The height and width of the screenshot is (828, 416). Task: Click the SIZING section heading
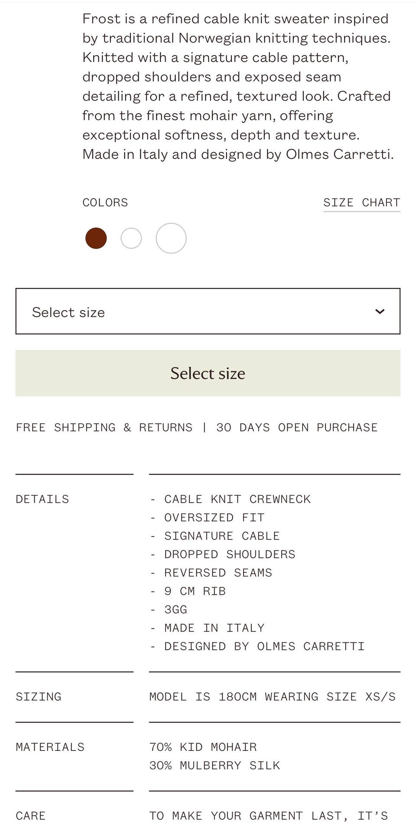[x=39, y=697]
